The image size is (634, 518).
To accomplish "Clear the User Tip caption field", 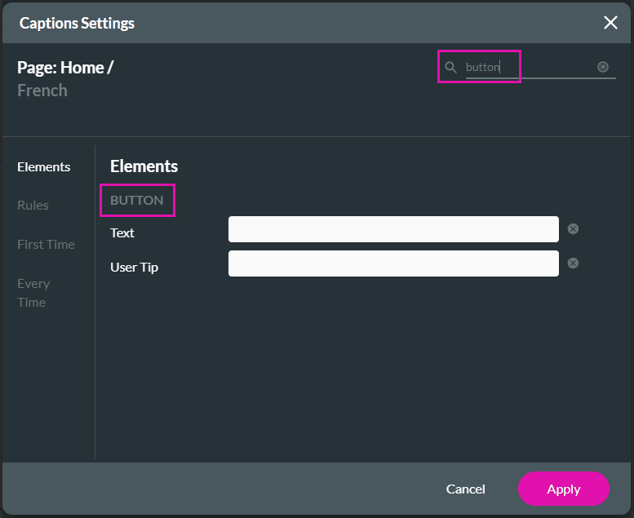I will (x=573, y=263).
